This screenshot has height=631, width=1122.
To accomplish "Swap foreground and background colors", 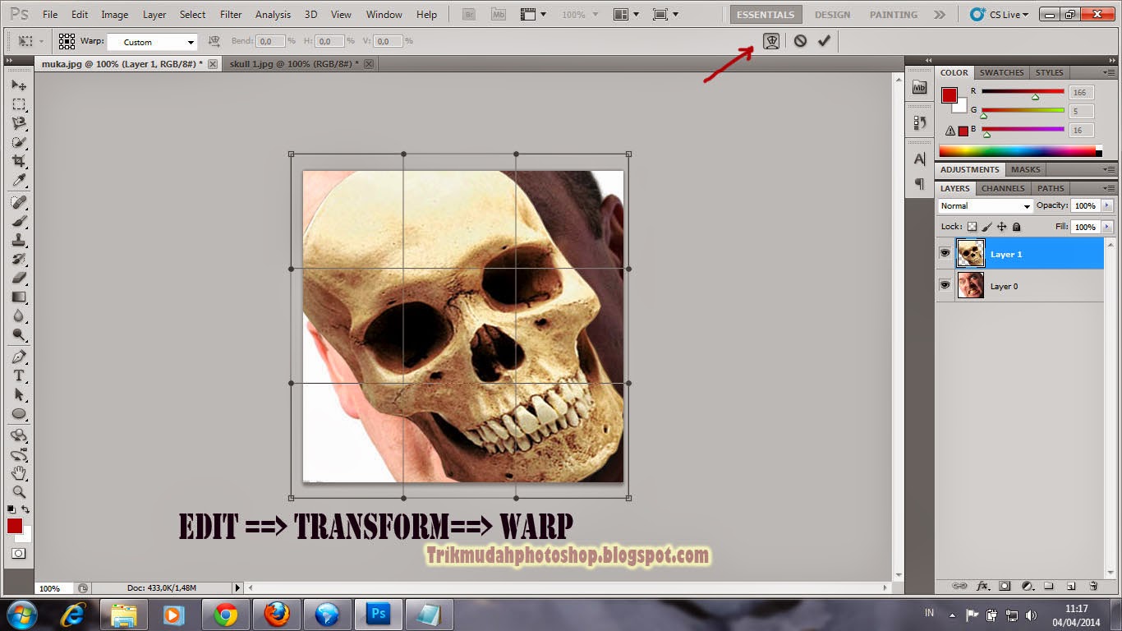I will [26, 510].
